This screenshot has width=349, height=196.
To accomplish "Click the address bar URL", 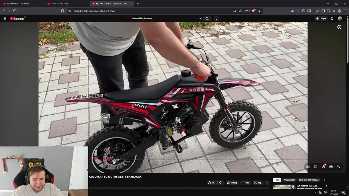I will tap(94, 11).
